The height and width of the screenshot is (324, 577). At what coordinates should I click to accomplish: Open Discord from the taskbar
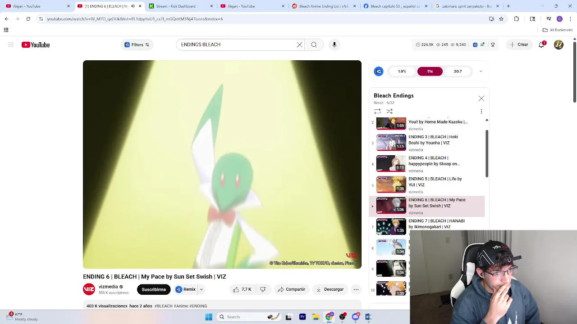pos(356,317)
